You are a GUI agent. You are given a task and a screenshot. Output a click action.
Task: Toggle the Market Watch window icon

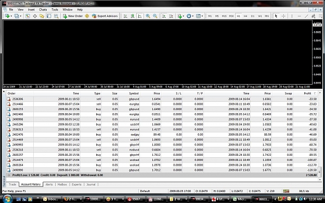tap(28, 16)
